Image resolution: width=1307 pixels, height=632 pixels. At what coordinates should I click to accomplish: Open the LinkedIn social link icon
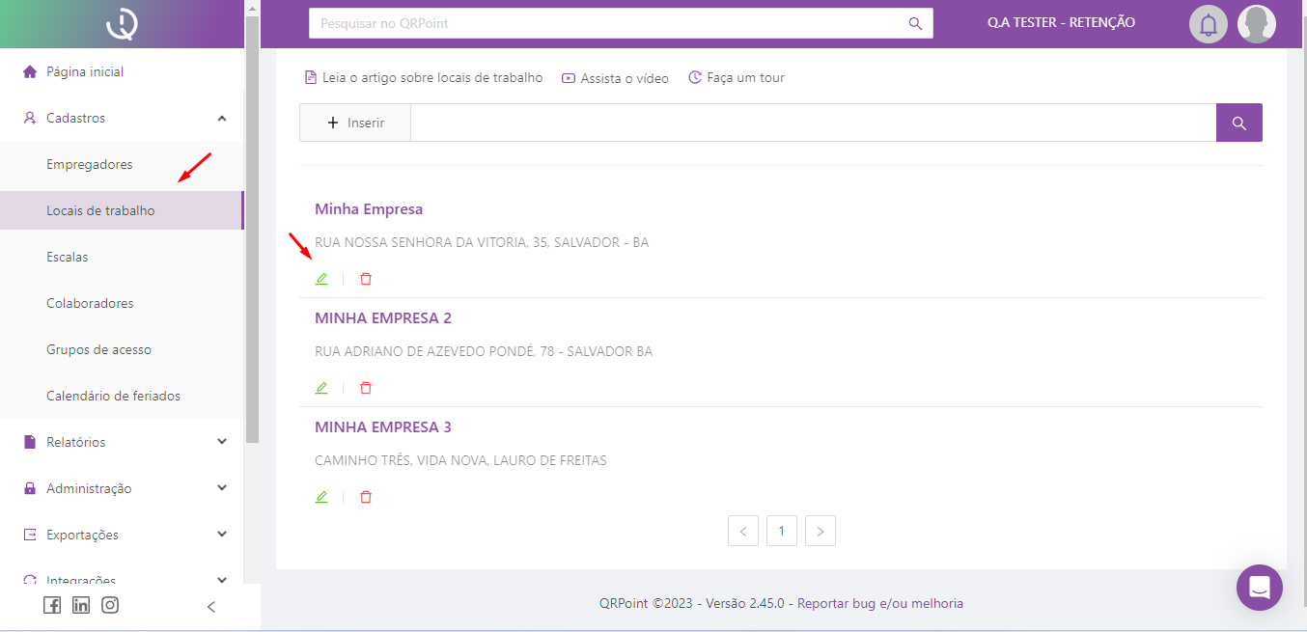(81, 605)
